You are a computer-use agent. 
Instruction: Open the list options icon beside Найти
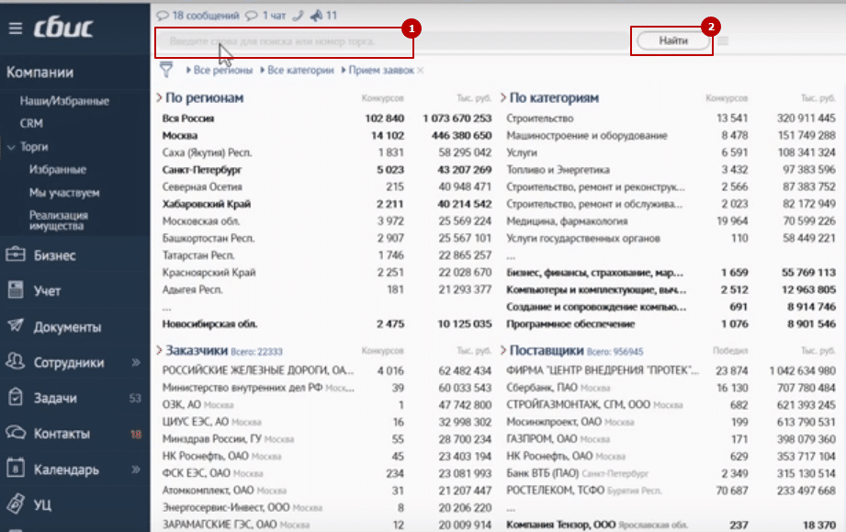(x=723, y=41)
